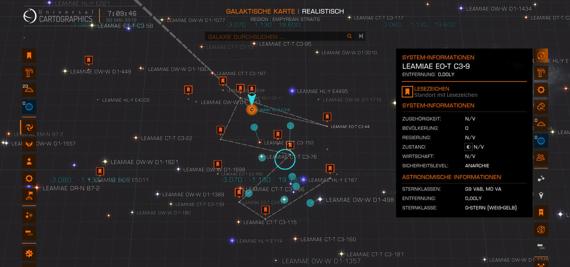The width and height of the screenshot is (570, 267).
Task: Switch to Realistisch view tab
Action: pos(323,12)
